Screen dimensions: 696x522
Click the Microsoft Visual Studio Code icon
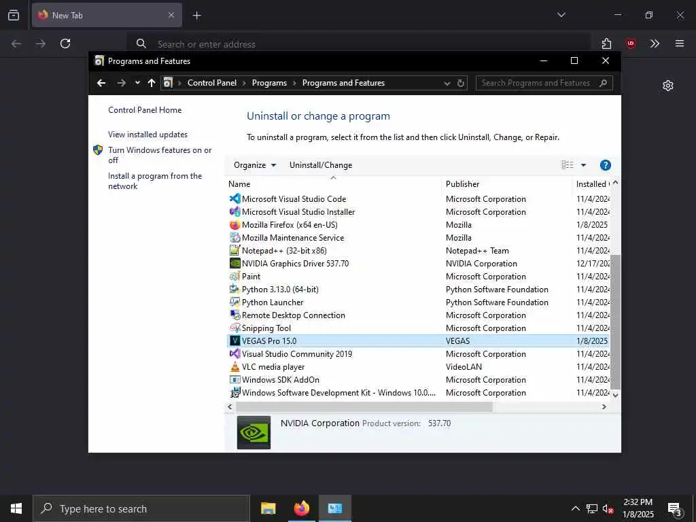[234, 199]
